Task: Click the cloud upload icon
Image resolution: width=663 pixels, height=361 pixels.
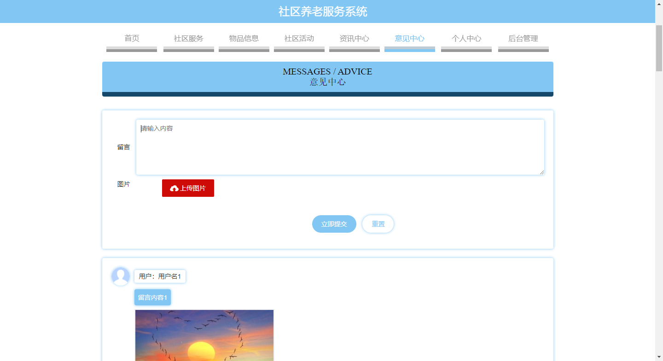Action: click(x=174, y=189)
